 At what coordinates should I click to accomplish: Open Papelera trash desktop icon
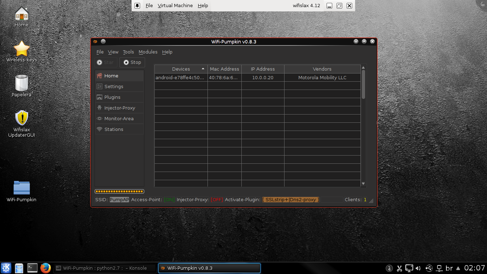coord(21,86)
